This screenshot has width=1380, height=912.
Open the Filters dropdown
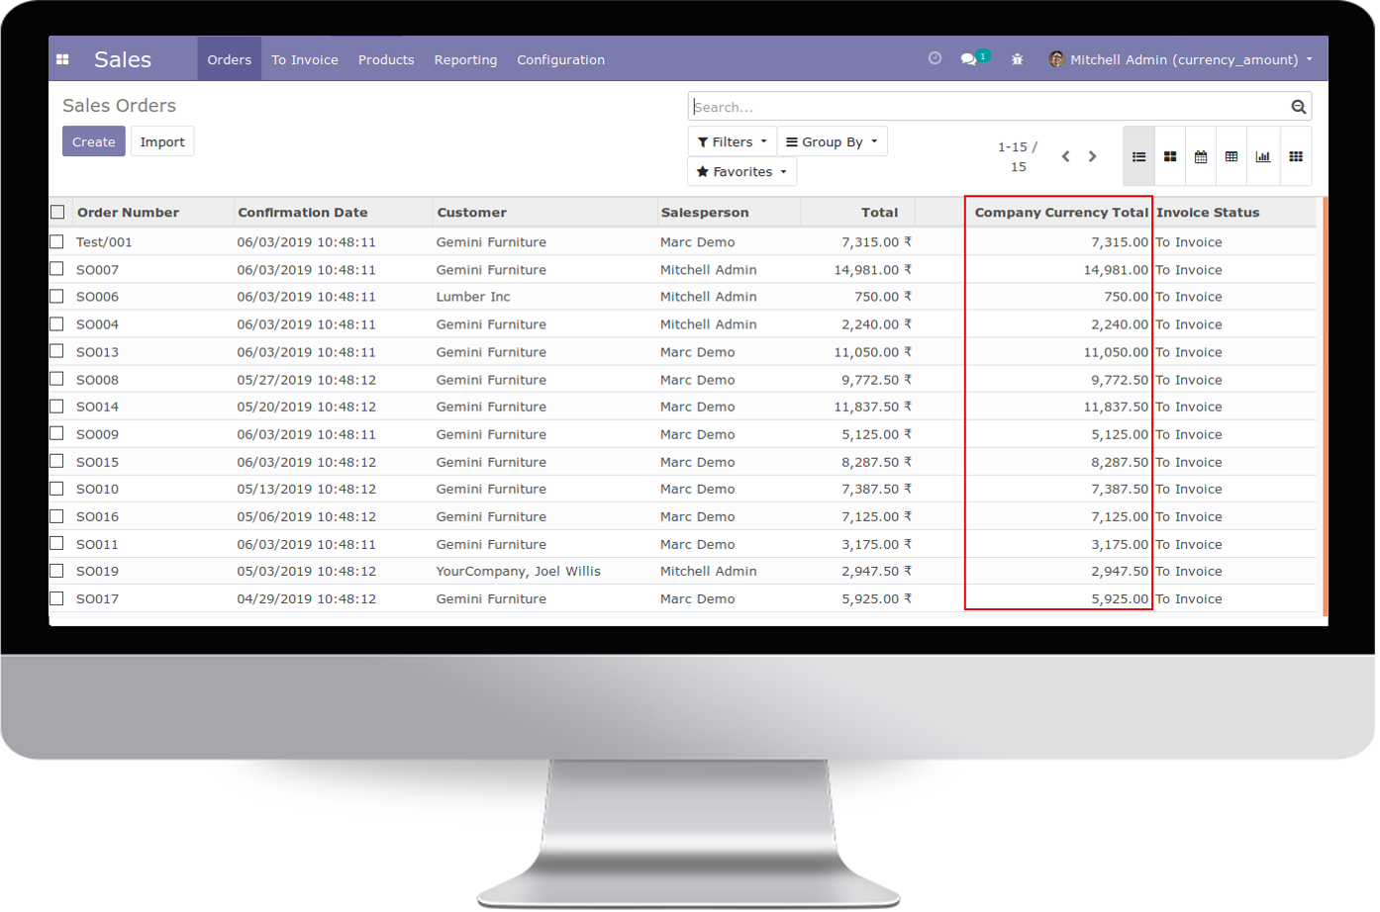(x=732, y=141)
